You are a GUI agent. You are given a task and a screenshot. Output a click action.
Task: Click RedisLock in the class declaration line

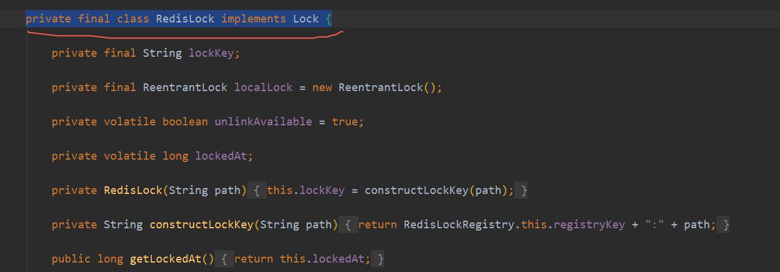point(186,19)
